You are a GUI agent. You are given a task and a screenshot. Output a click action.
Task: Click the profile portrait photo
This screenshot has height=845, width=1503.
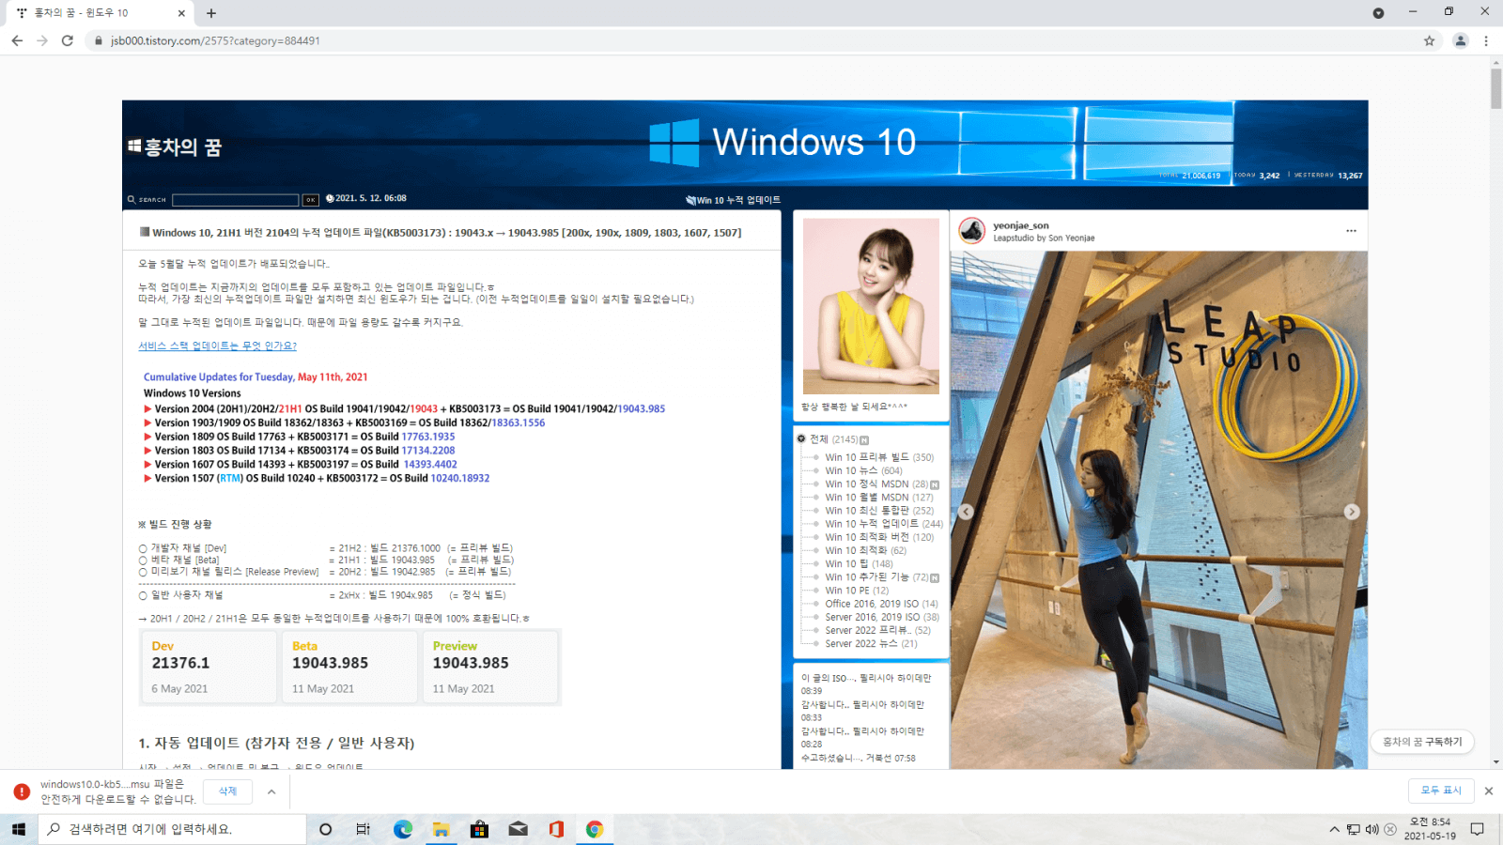click(871, 306)
